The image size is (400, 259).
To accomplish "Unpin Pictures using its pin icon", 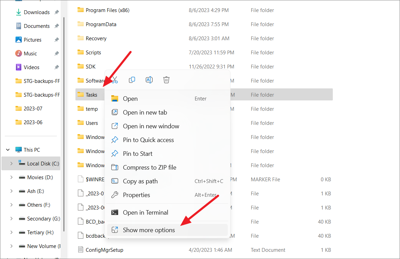I will [x=57, y=40].
